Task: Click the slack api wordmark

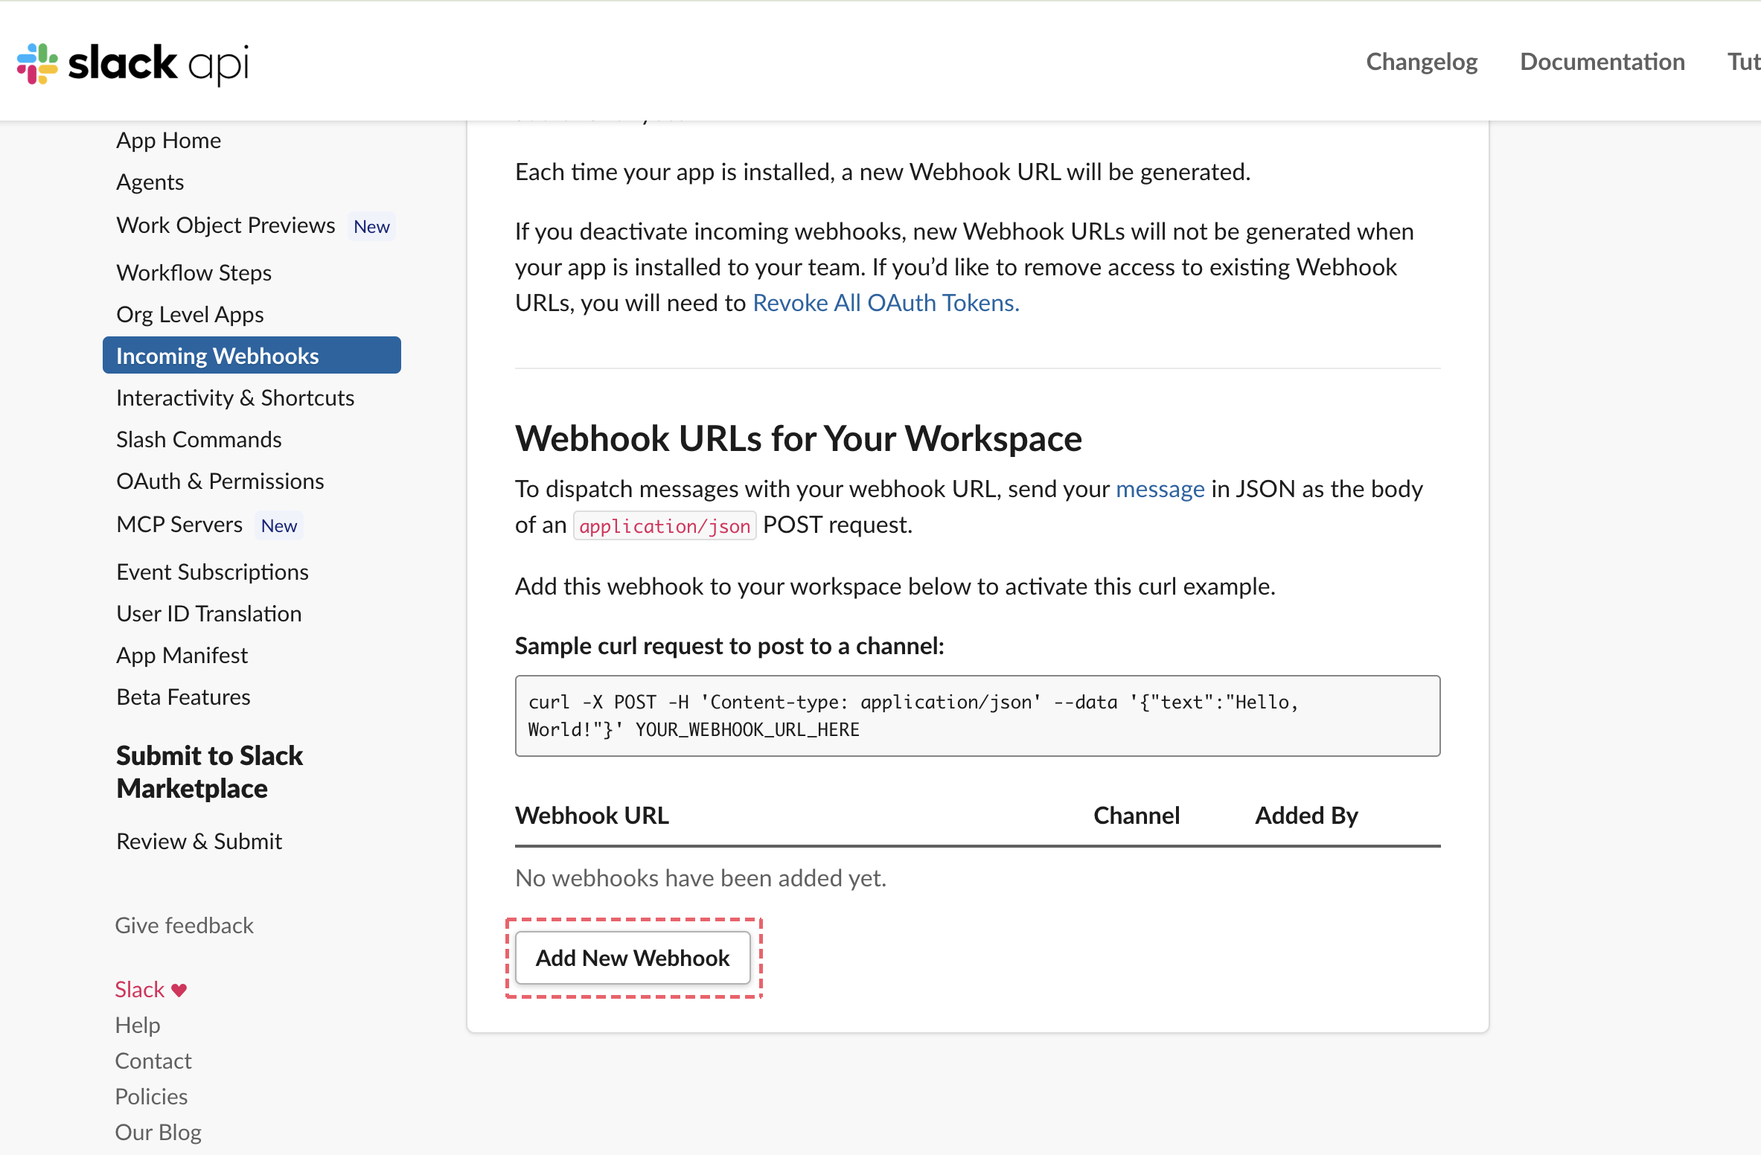Action: coord(159,63)
